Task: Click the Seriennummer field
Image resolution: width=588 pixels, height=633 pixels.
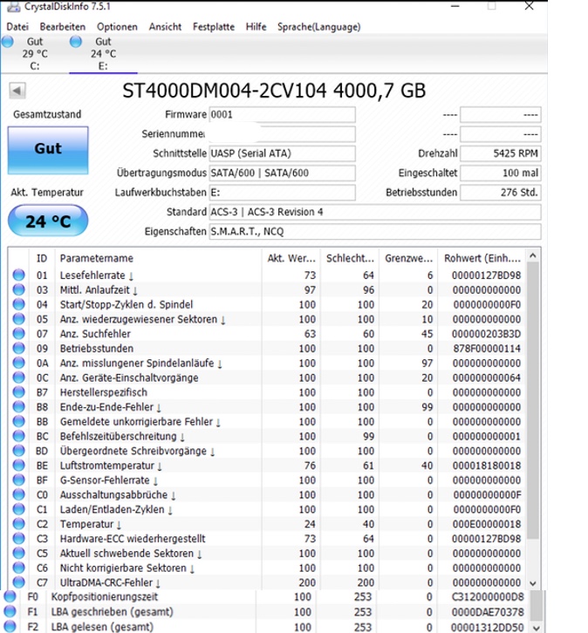Action: (282, 134)
